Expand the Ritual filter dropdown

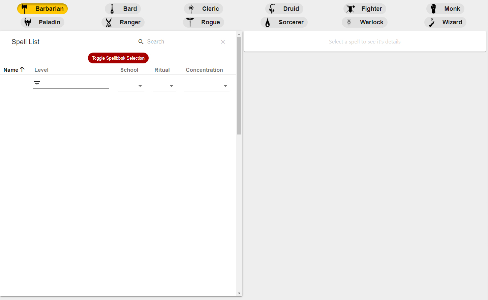164,86
